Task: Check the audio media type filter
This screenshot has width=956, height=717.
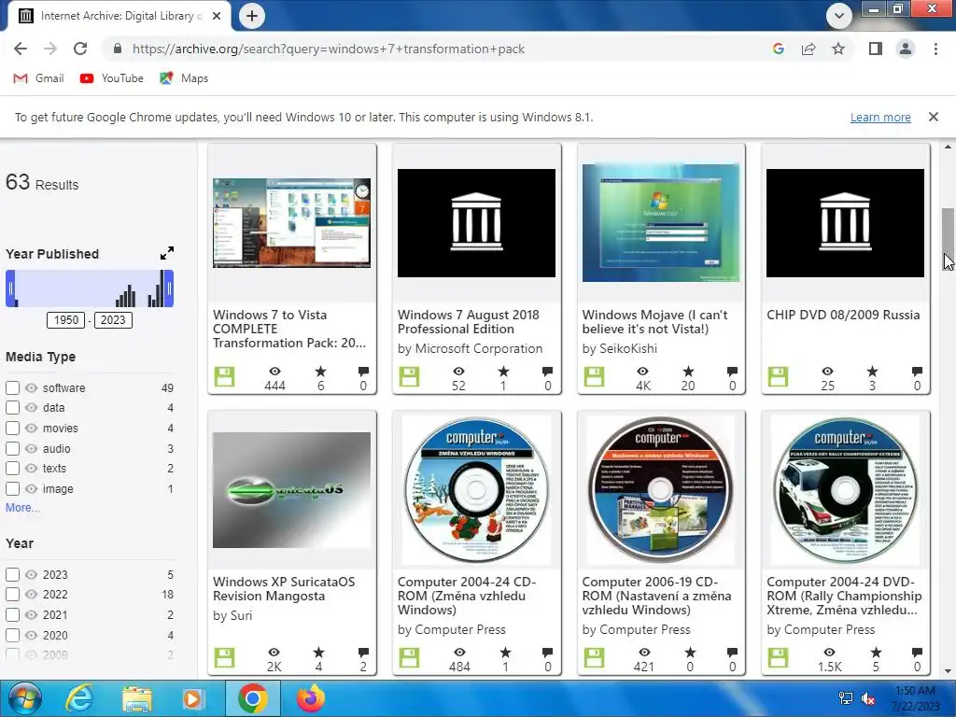Action: coord(12,448)
